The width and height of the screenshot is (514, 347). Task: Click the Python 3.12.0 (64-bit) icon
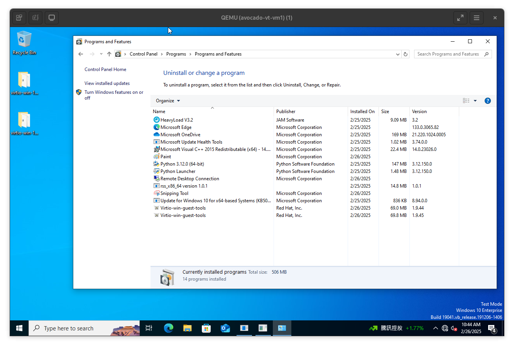point(156,164)
